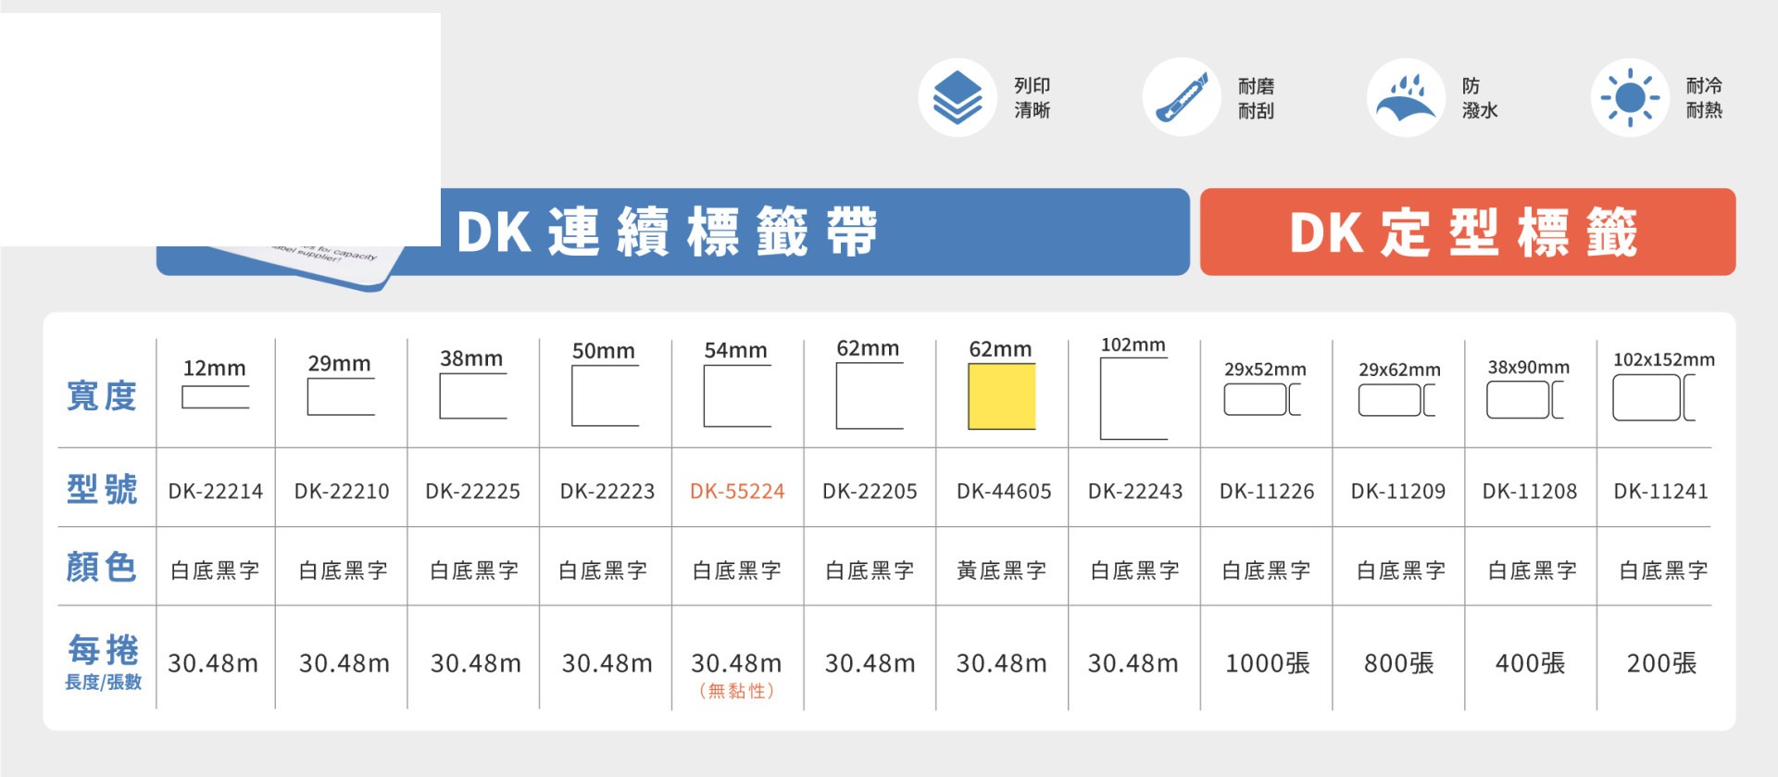Select the 102mm label shape outline
Screen dimensions: 1778x777
(1134, 398)
